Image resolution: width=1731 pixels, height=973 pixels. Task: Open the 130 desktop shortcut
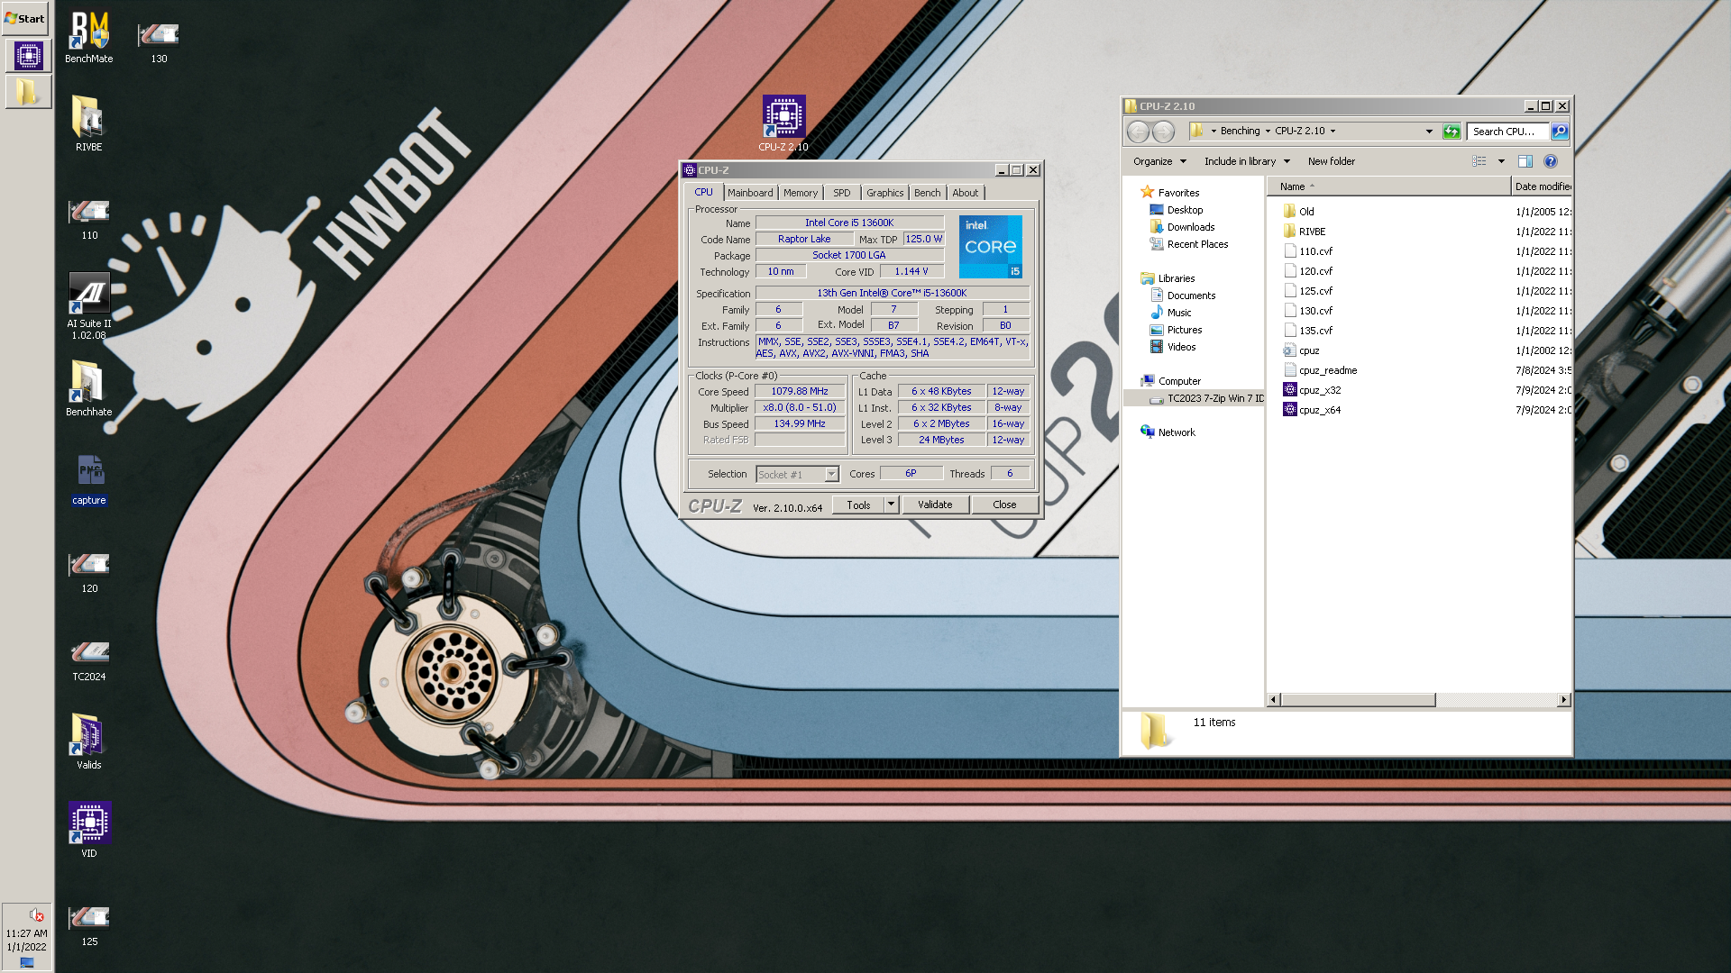click(159, 41)
